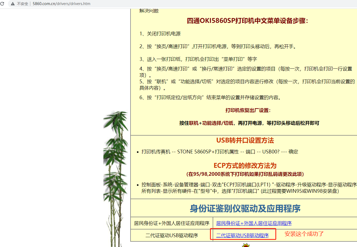Click the address bar URL 5860.com.cn/drivers/drivers.htm
The width and height of the screenshot is (357, 247).
point(61,4)
